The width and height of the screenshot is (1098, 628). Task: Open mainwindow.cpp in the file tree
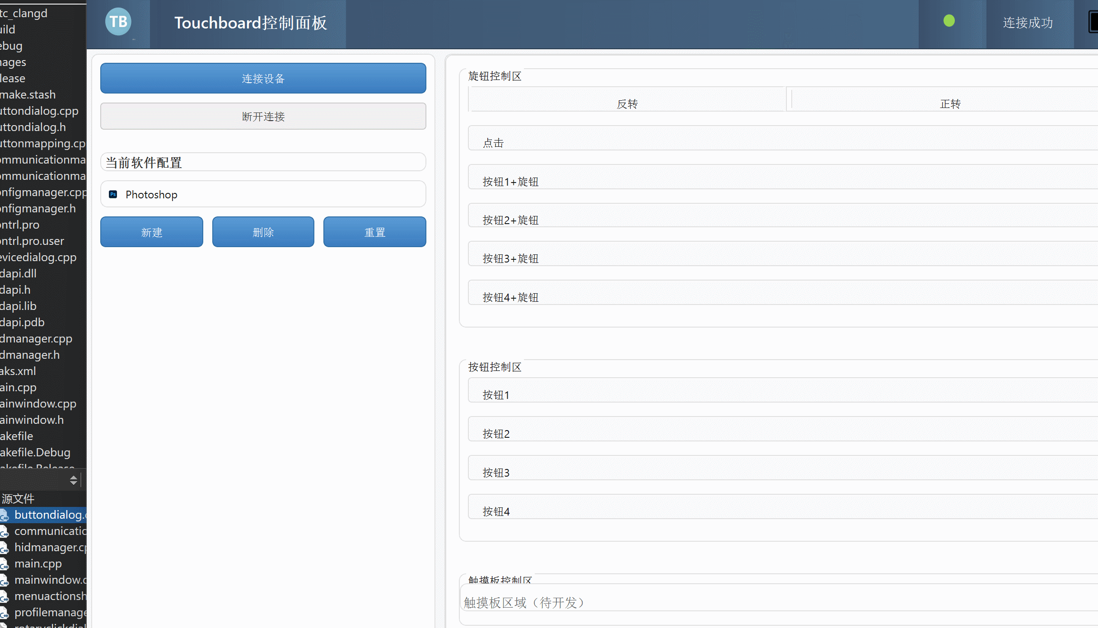coord(38,403)
